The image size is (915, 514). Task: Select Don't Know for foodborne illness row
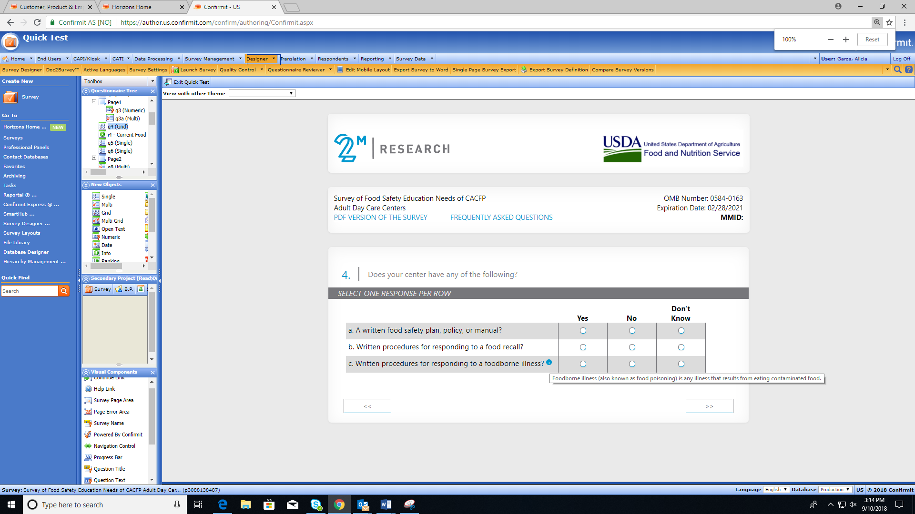(x=681, y=364)
